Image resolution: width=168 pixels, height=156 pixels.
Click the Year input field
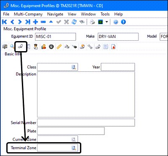(x=118, y=67)
